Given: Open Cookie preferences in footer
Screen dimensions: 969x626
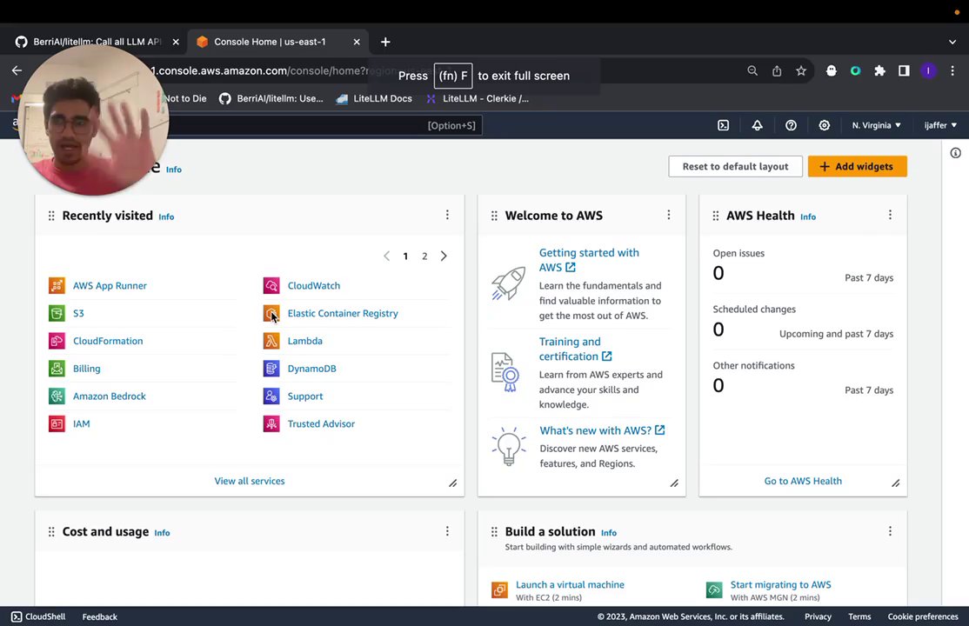Looking at the screenshot, I should tap(923, 616).
